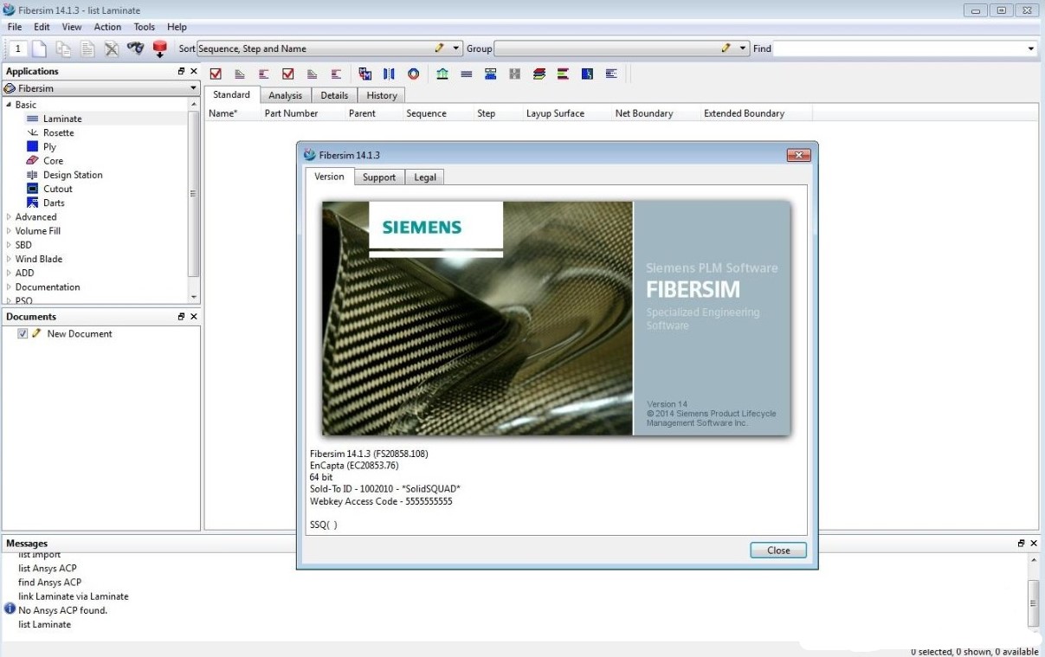
Task: Open the Group dropdown arrow
Action: click(x=744, y=48)
